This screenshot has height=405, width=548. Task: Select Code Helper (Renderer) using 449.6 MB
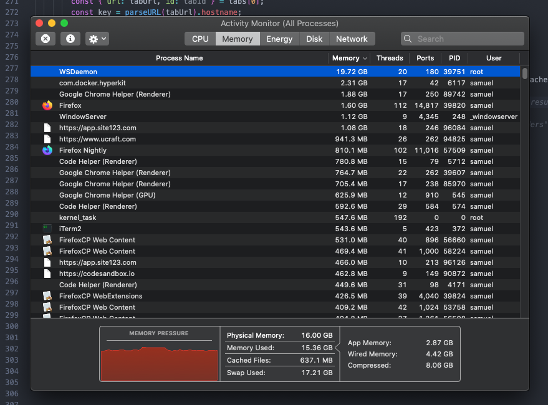coord(276,285)
